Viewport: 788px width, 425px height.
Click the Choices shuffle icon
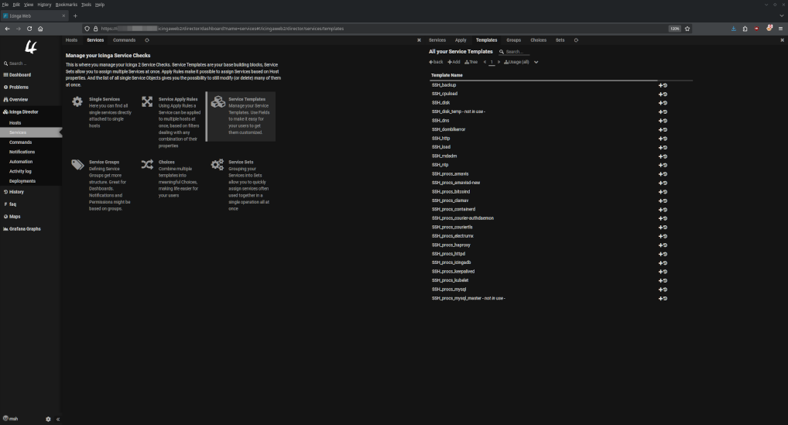tap(147, 165)
